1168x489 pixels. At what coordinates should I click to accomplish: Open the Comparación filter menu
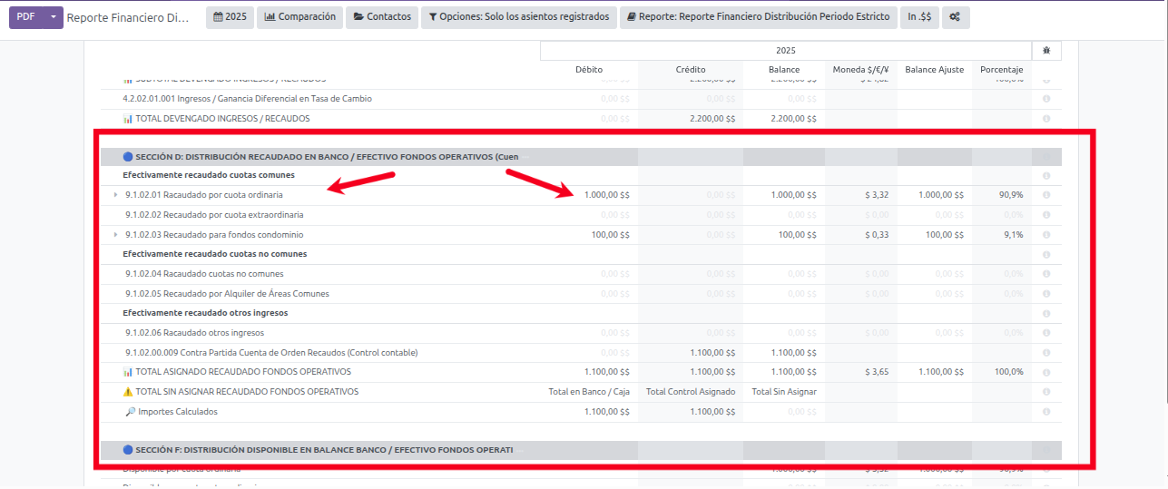point(299,17)
